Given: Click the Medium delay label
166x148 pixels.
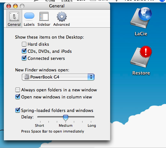Looking at the screenshot, I should point(66,125).
